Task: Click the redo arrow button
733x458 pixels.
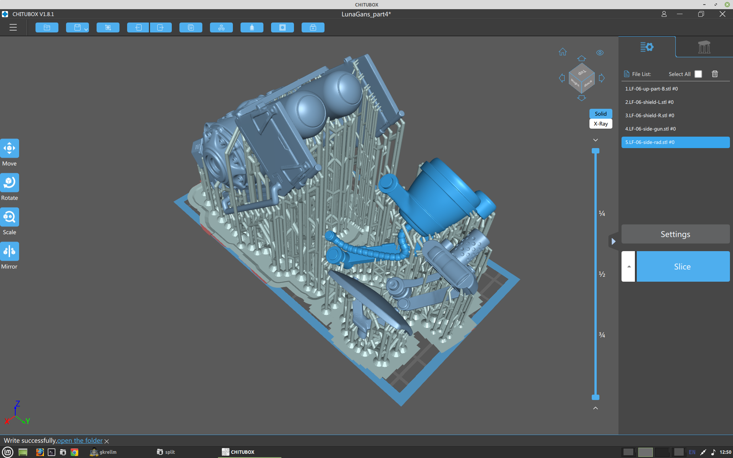Action: [x=161, y=27]
